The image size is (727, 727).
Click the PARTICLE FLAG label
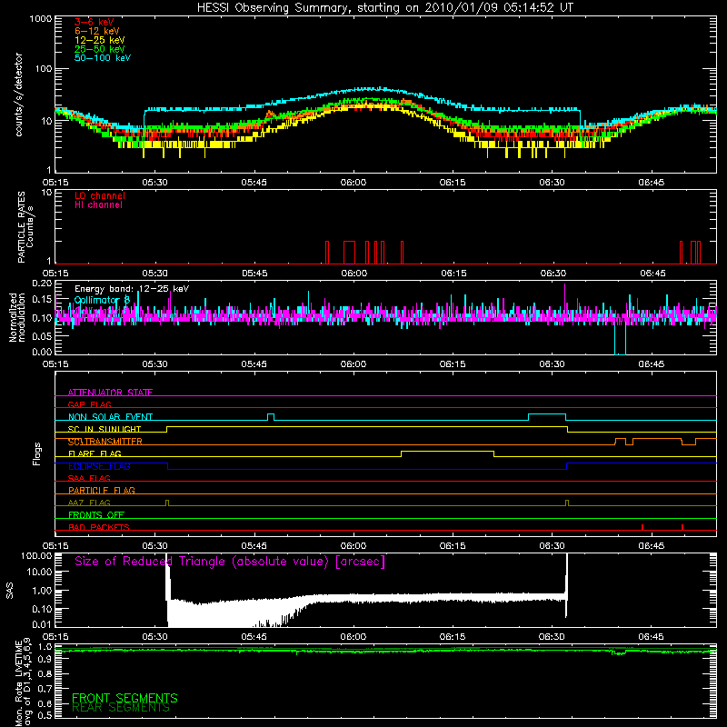[x=102, y=491]
